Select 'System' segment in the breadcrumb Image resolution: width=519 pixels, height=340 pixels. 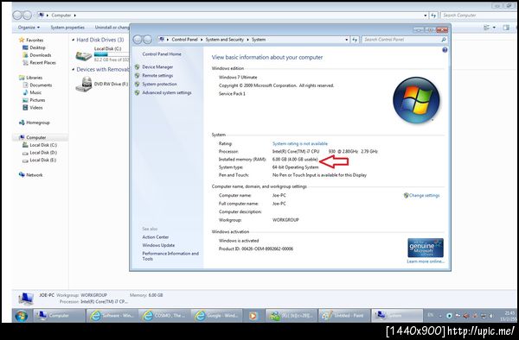[x=259, y=40]
